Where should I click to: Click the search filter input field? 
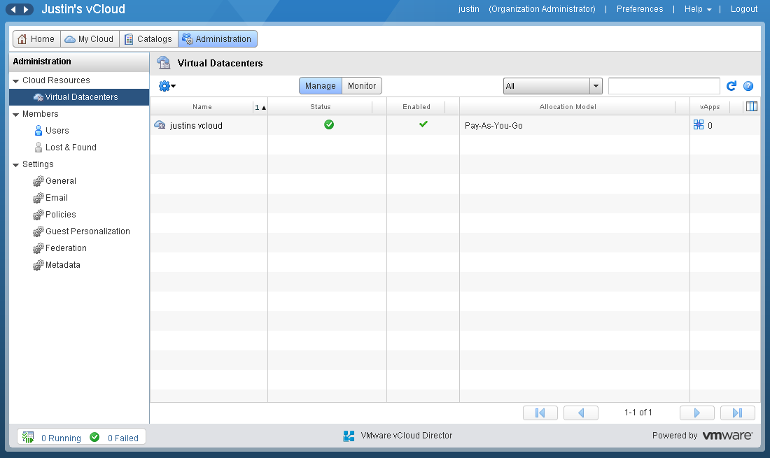(x=664, y=86)
